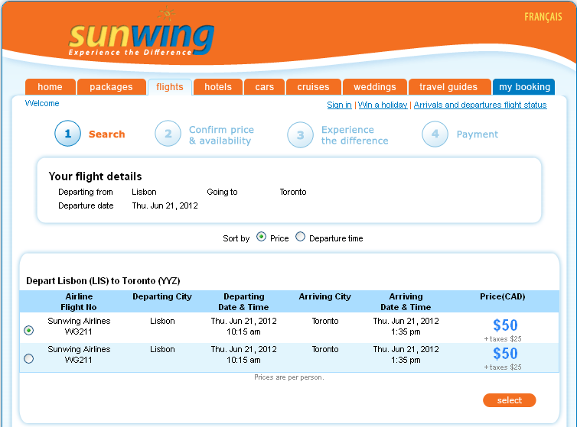Open the travel guides tab
The height and width of the screenshot is (427, 577).
(448, 87)
